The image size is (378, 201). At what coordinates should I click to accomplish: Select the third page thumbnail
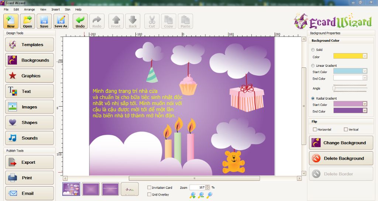tap(110, 189)
